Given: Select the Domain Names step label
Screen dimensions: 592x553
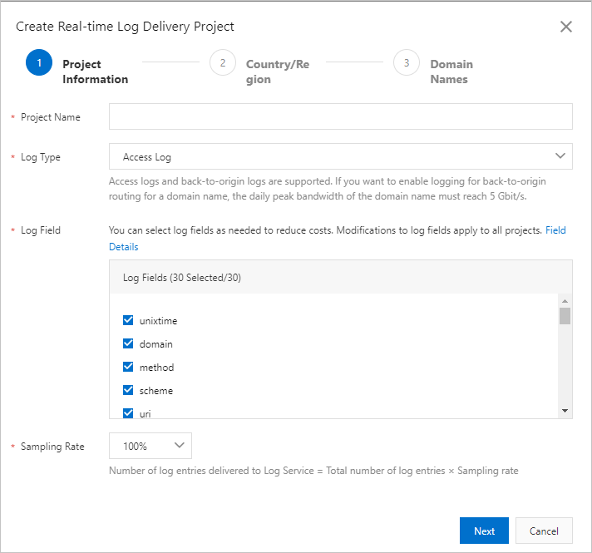Looking at the screenshot, I should [451, 72].
